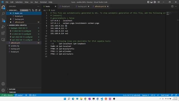Click the Close All Editors icon
The width and height of the screenshot is (179, 101).
[39, 10]
